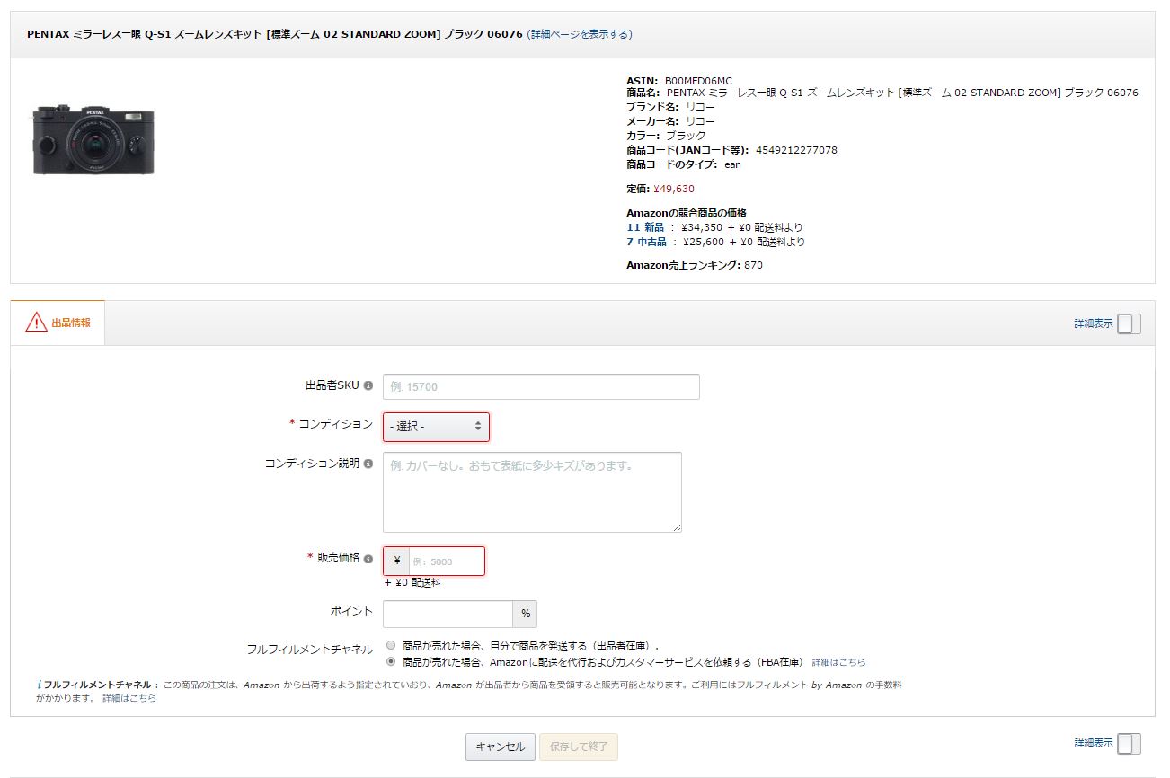The width and height of the screenshot is (1170, 778).
Task: Click the PENTAX camera product thumbnail
Action: 93,139
